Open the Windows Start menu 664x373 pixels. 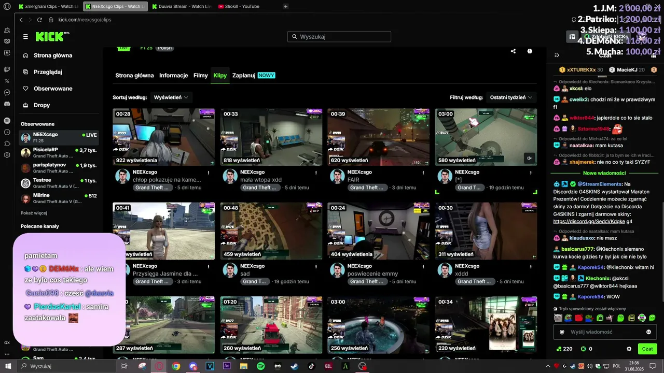(x=8, y=366)
